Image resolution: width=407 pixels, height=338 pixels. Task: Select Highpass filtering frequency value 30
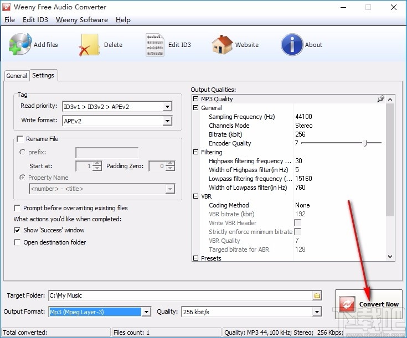(x=299, y=161)
